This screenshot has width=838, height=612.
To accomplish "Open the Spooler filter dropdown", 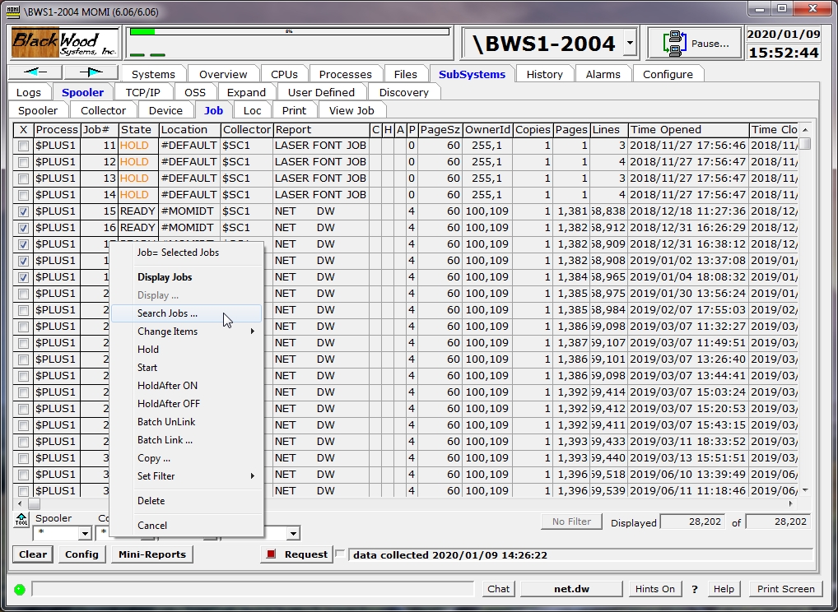I will pos(86,533).
